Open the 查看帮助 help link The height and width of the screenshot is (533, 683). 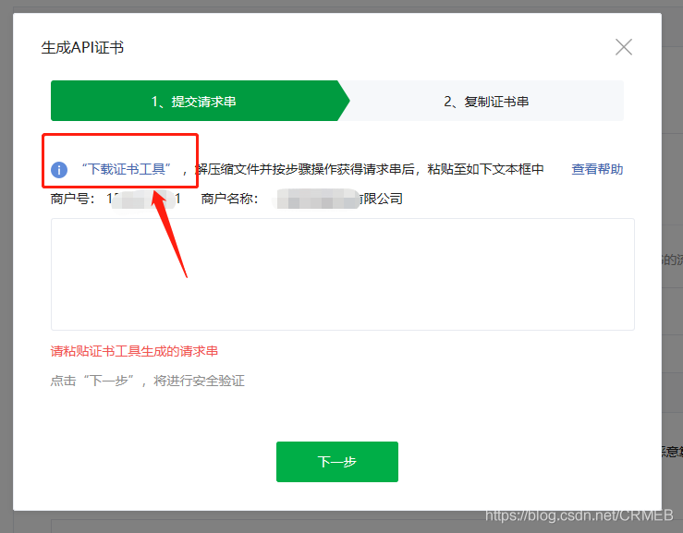(597, 169)
